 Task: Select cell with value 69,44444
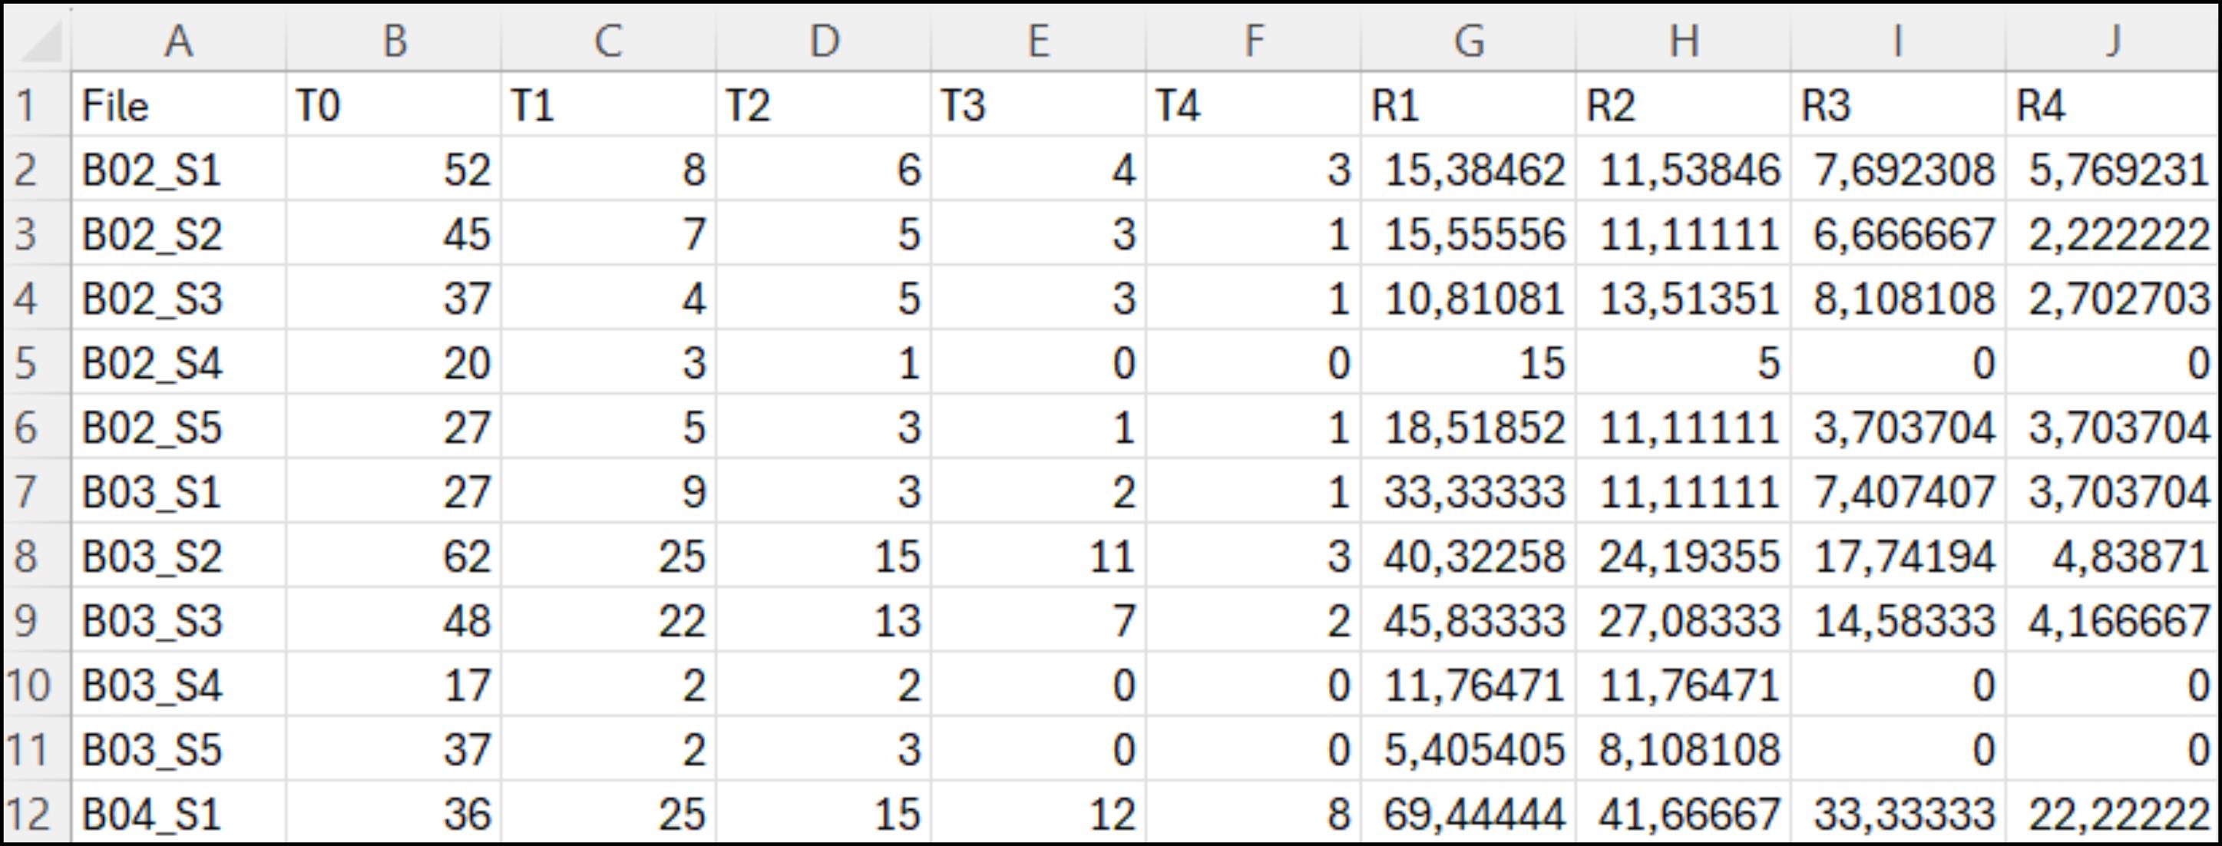coord(1468,813)
